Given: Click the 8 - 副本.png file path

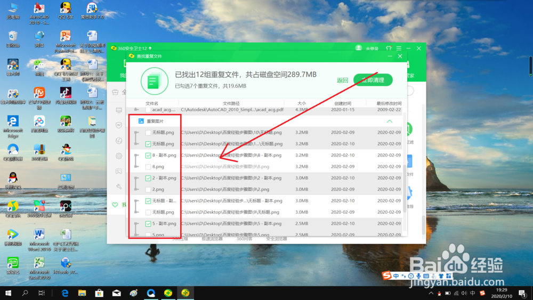Looking at the screenshot, I should click(231, 155).
